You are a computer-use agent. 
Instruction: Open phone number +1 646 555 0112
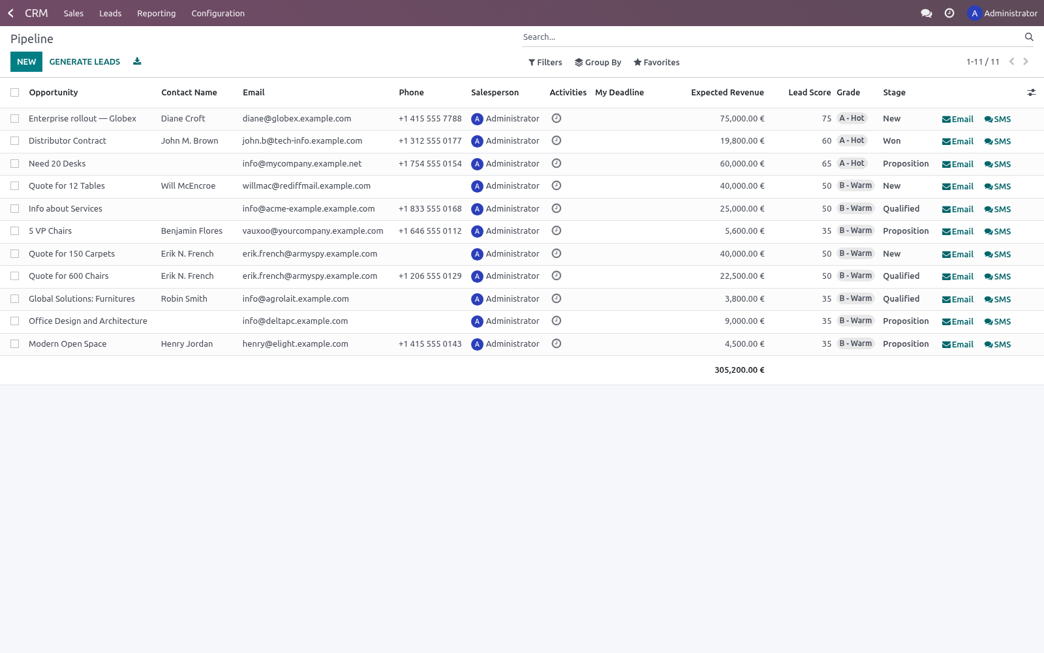430,231
